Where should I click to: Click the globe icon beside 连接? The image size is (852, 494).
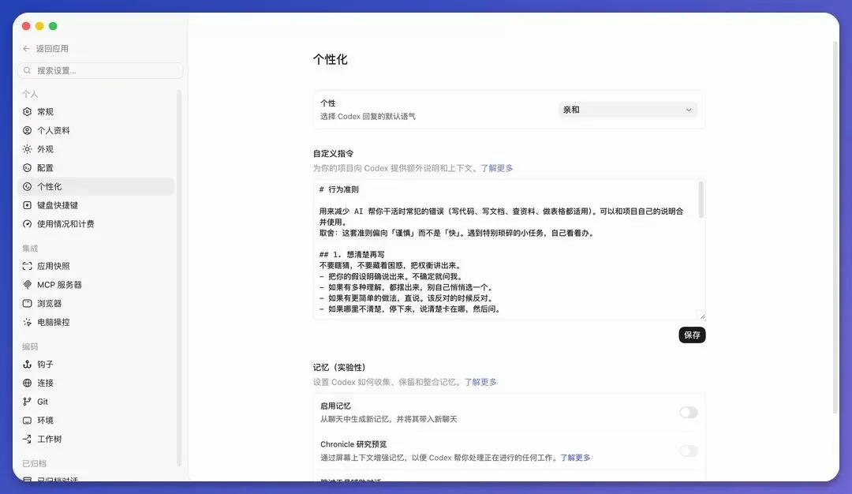(x=27, y=384)
